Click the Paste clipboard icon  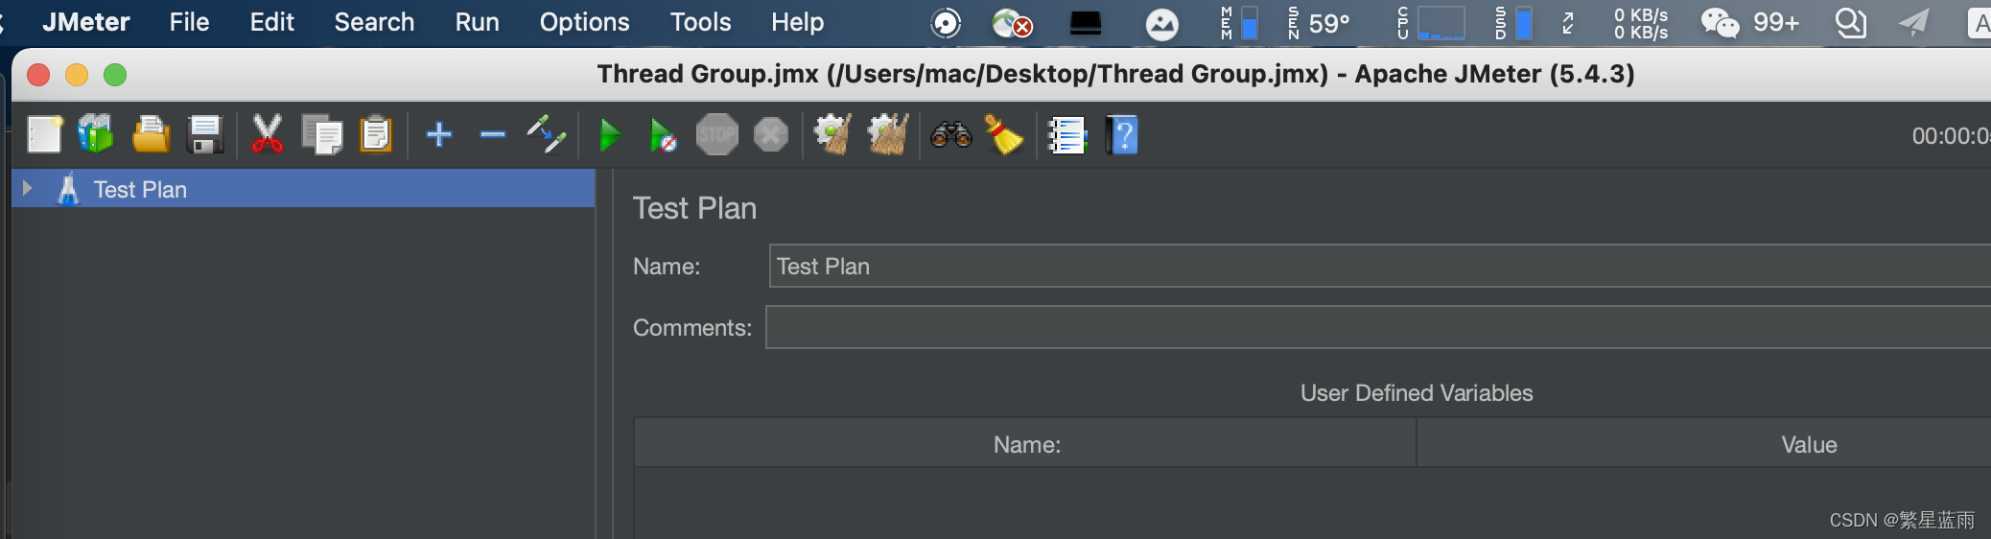pyautogui.click(x=375, y=135)
